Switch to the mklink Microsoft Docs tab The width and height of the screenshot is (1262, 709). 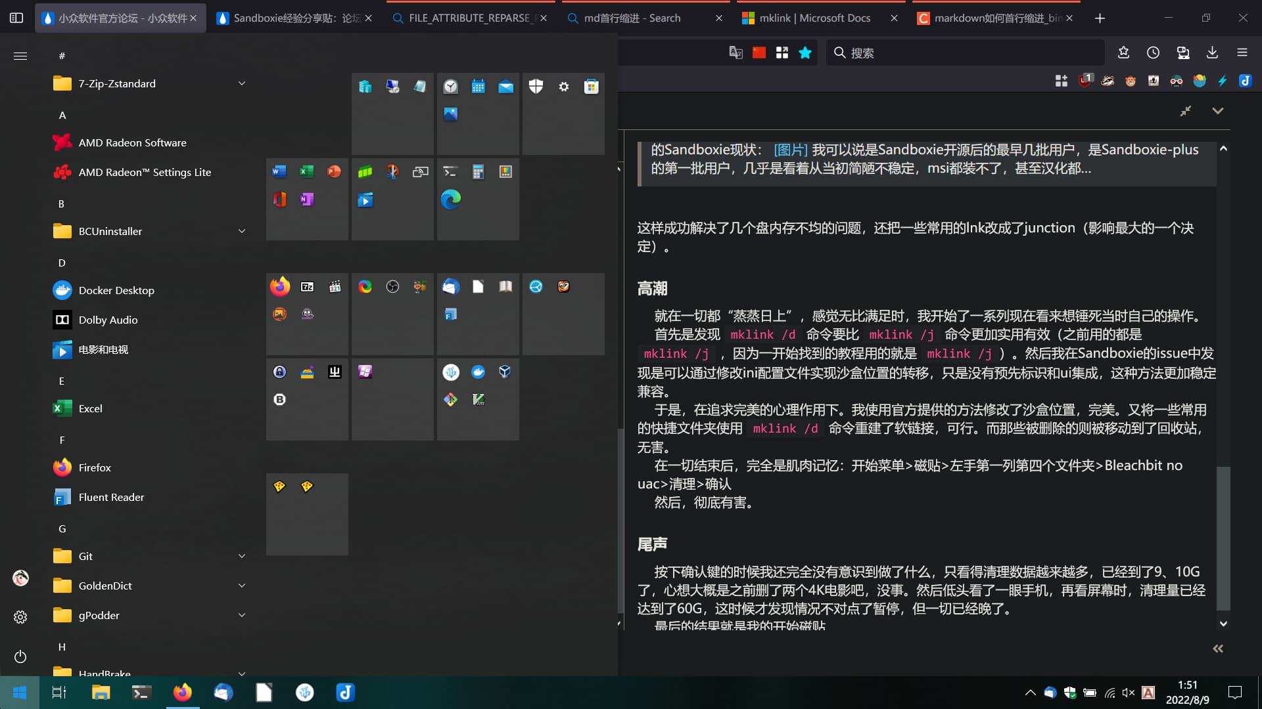pos(814,18)
